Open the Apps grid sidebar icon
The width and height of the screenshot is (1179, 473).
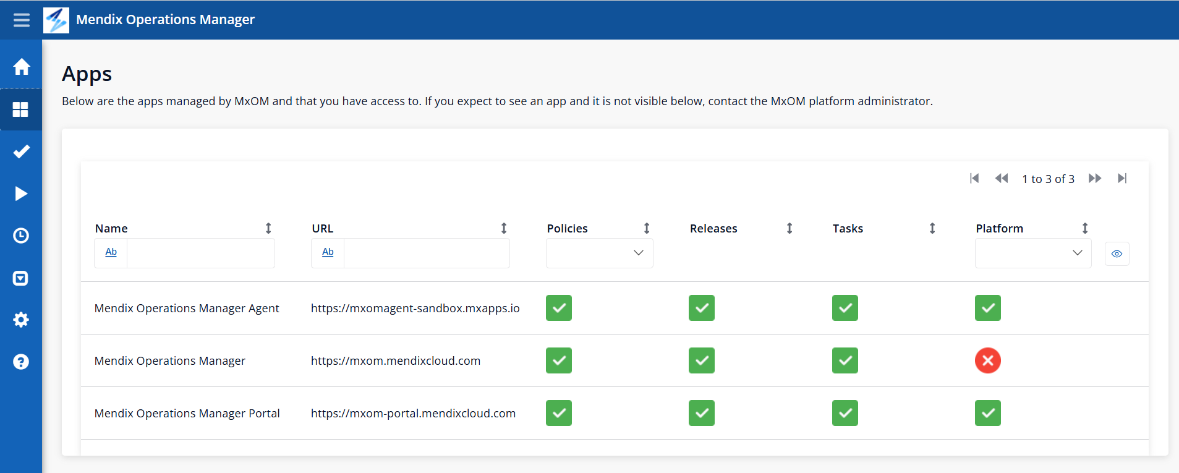point(21,109)
